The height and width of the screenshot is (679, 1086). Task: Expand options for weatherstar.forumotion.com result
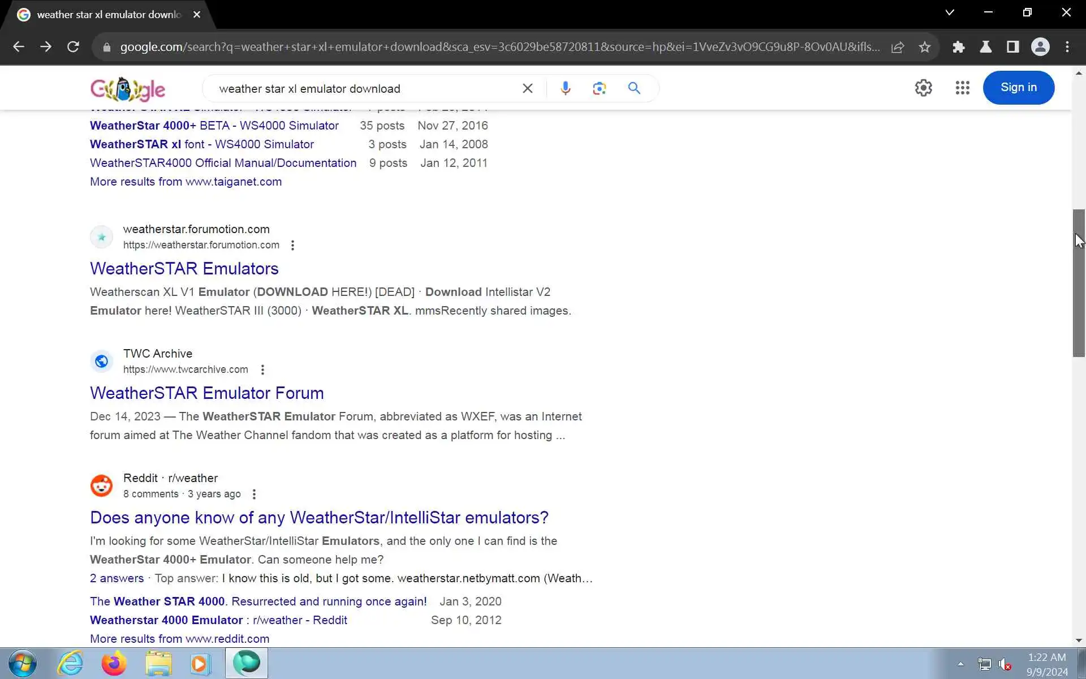tap(292, 245)
